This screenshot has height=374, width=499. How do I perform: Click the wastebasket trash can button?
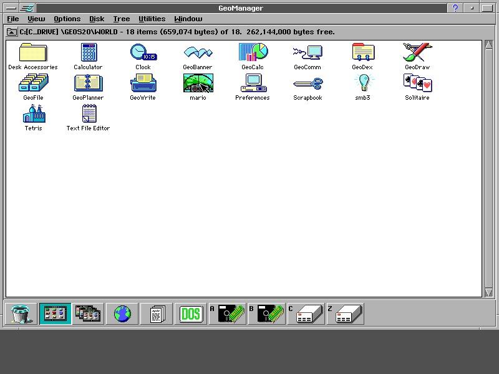tap(21, 314)
